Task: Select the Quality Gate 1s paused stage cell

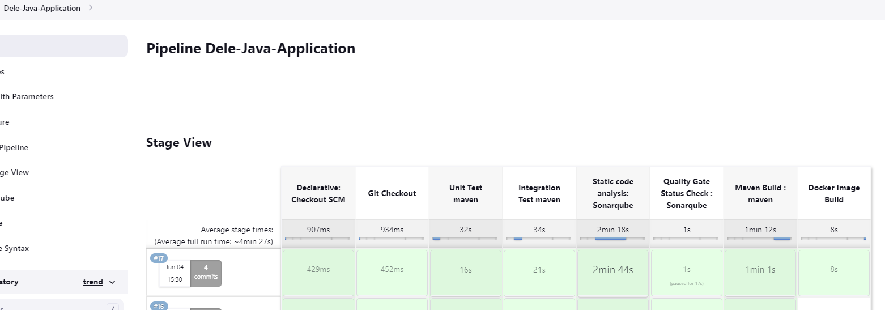Action: (687, 273)
